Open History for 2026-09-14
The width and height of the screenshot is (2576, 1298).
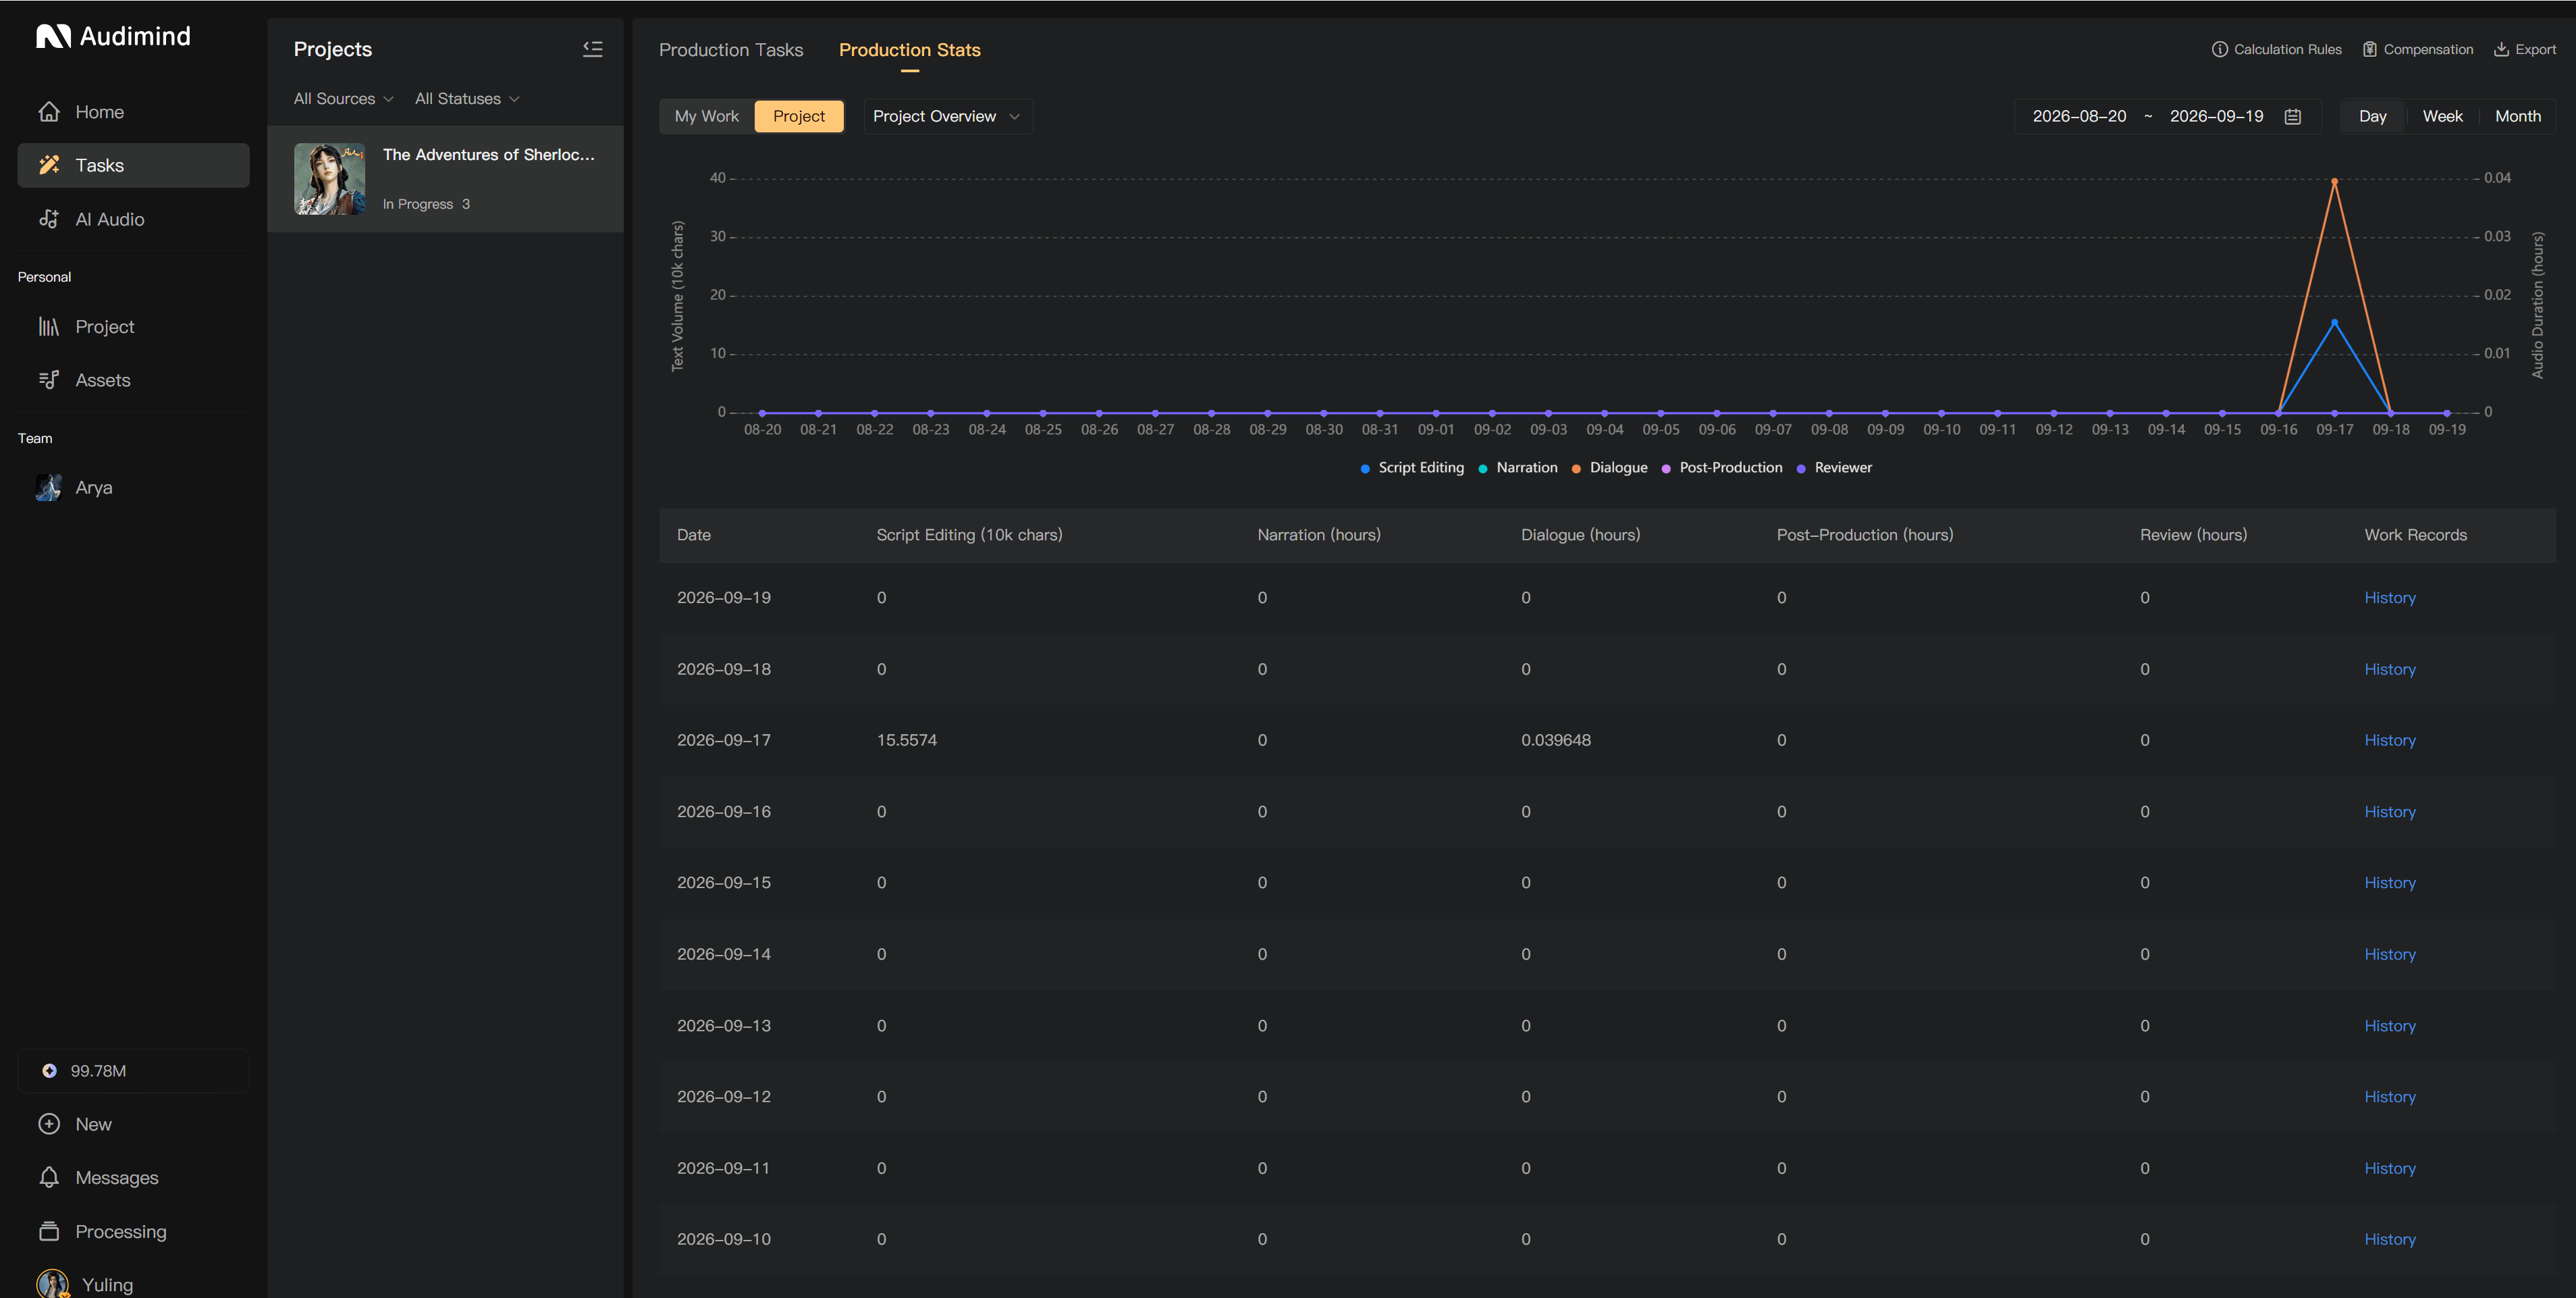tap(2390, 955)
